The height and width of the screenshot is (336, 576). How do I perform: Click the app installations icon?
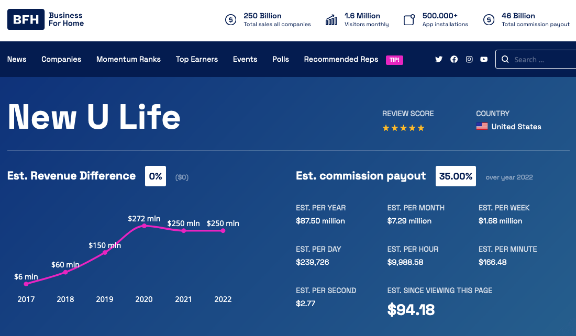(409, 20)
